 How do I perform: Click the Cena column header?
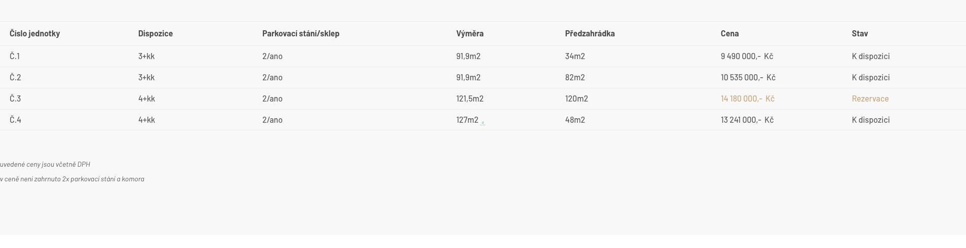(730, 33)
